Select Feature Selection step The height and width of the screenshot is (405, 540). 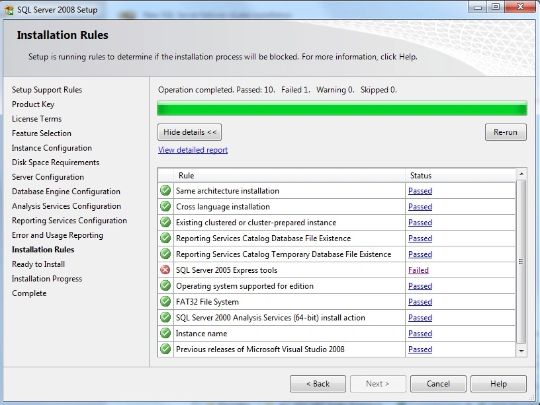[41, 133]
